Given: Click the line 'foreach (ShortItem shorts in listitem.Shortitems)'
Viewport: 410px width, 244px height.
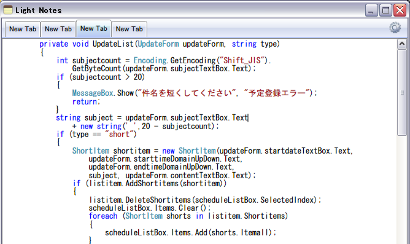Looking at the screenshot, I should point(188,216).
